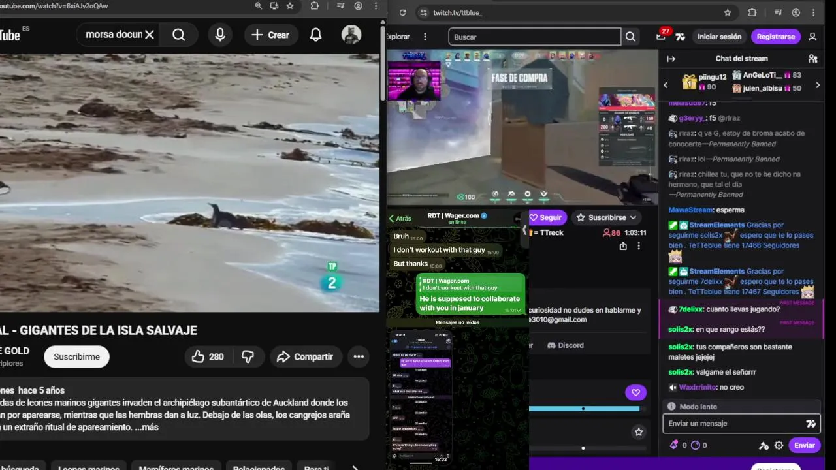Screen dimensions: 836x470
Task: Open the Get Bits icon in Twitch header
Action: pos(681,37)
